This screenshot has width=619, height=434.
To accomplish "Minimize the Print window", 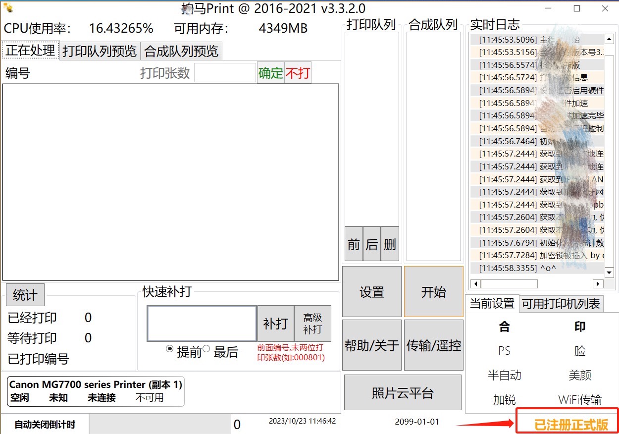I will (549, 8).
